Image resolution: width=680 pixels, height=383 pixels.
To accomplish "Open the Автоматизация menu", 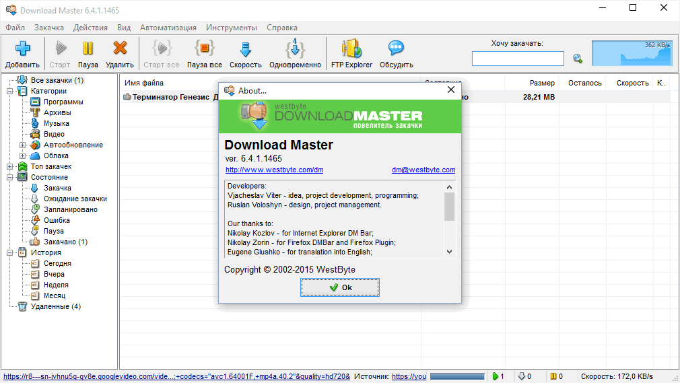I will pyautogui.click(x=168, y=28).
